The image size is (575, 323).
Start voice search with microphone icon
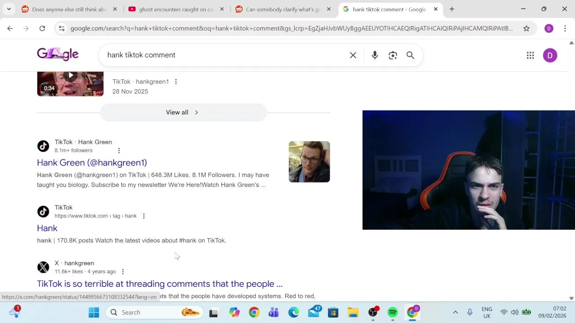click(375, 55)
